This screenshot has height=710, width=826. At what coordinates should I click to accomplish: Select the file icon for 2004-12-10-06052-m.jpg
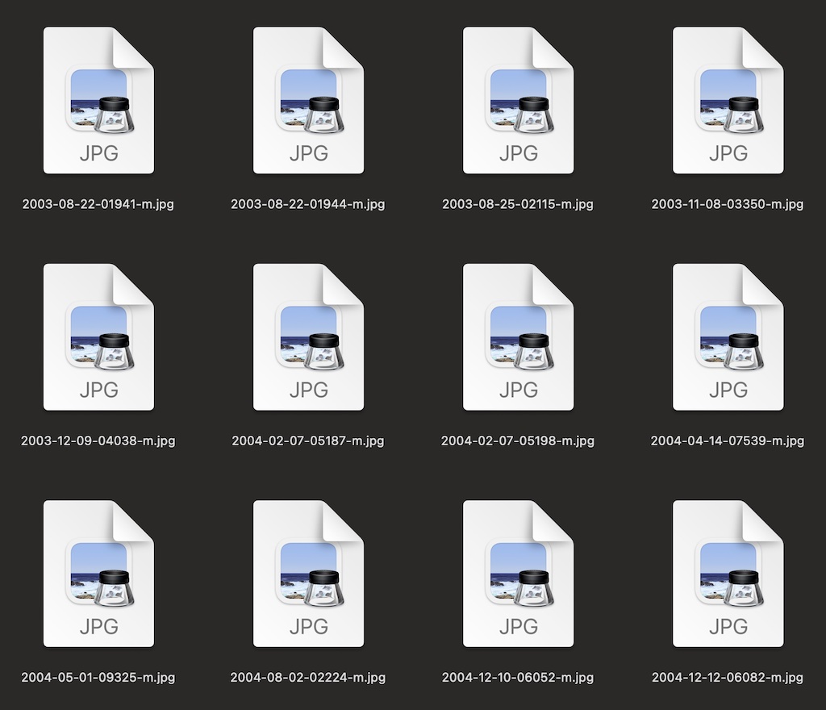(x=518, y=574)
